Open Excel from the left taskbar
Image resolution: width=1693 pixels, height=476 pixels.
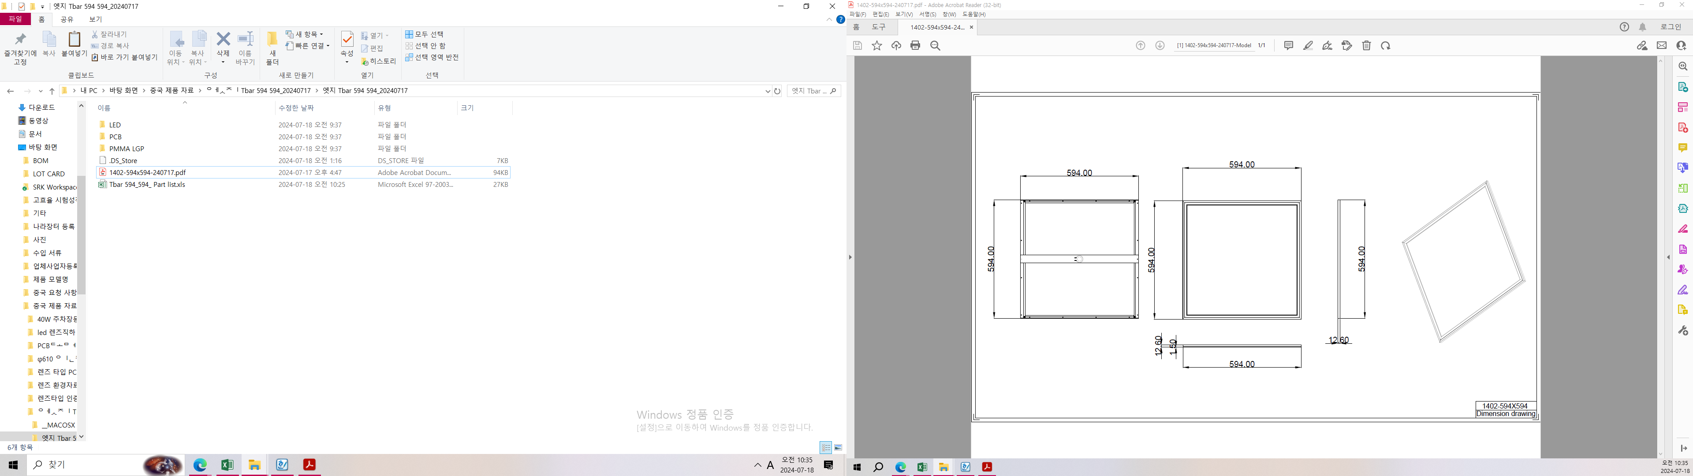click(x=227, y=465)
